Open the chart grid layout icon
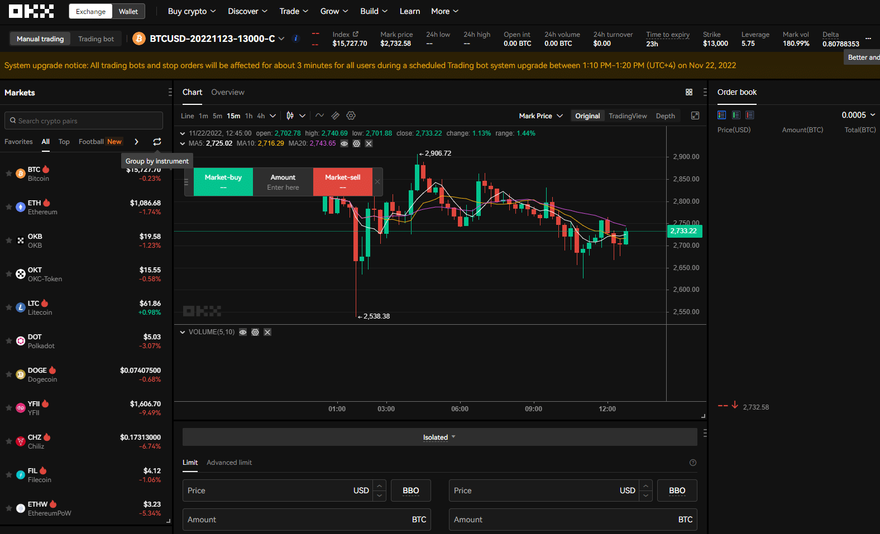Viewport: 880px width, 534px height. coord(689,92)
